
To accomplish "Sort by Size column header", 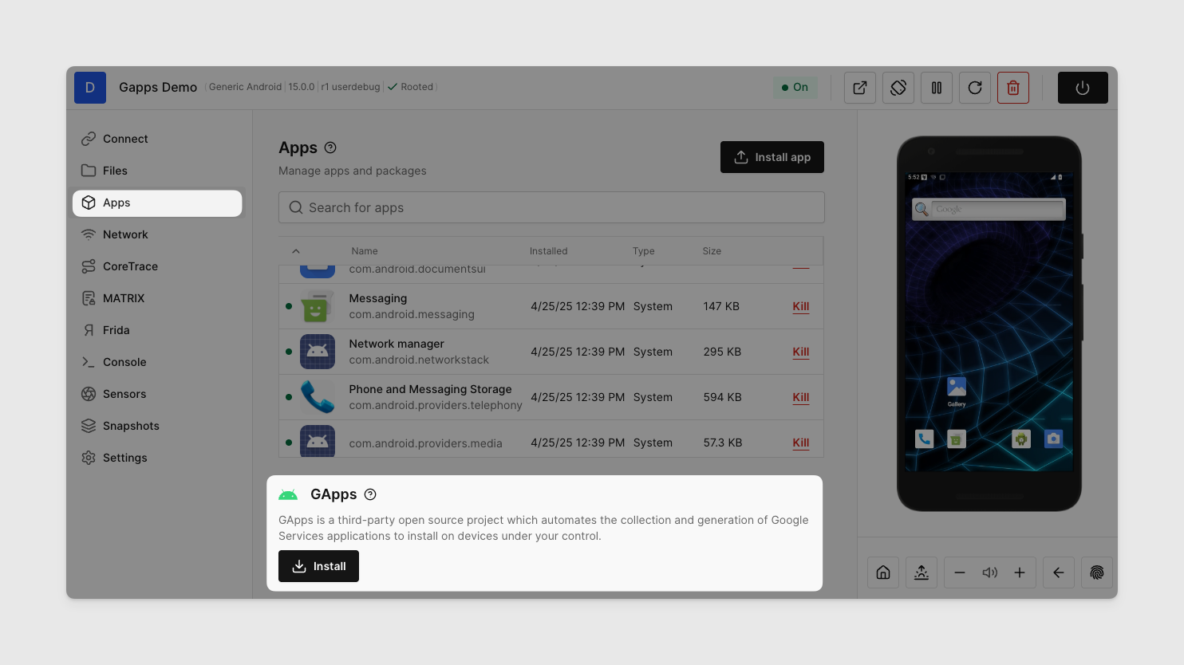I will tap(712, 251).
